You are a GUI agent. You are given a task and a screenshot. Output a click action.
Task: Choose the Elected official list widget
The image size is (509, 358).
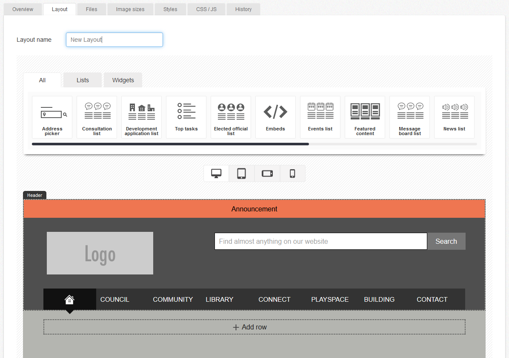(231, 117)
